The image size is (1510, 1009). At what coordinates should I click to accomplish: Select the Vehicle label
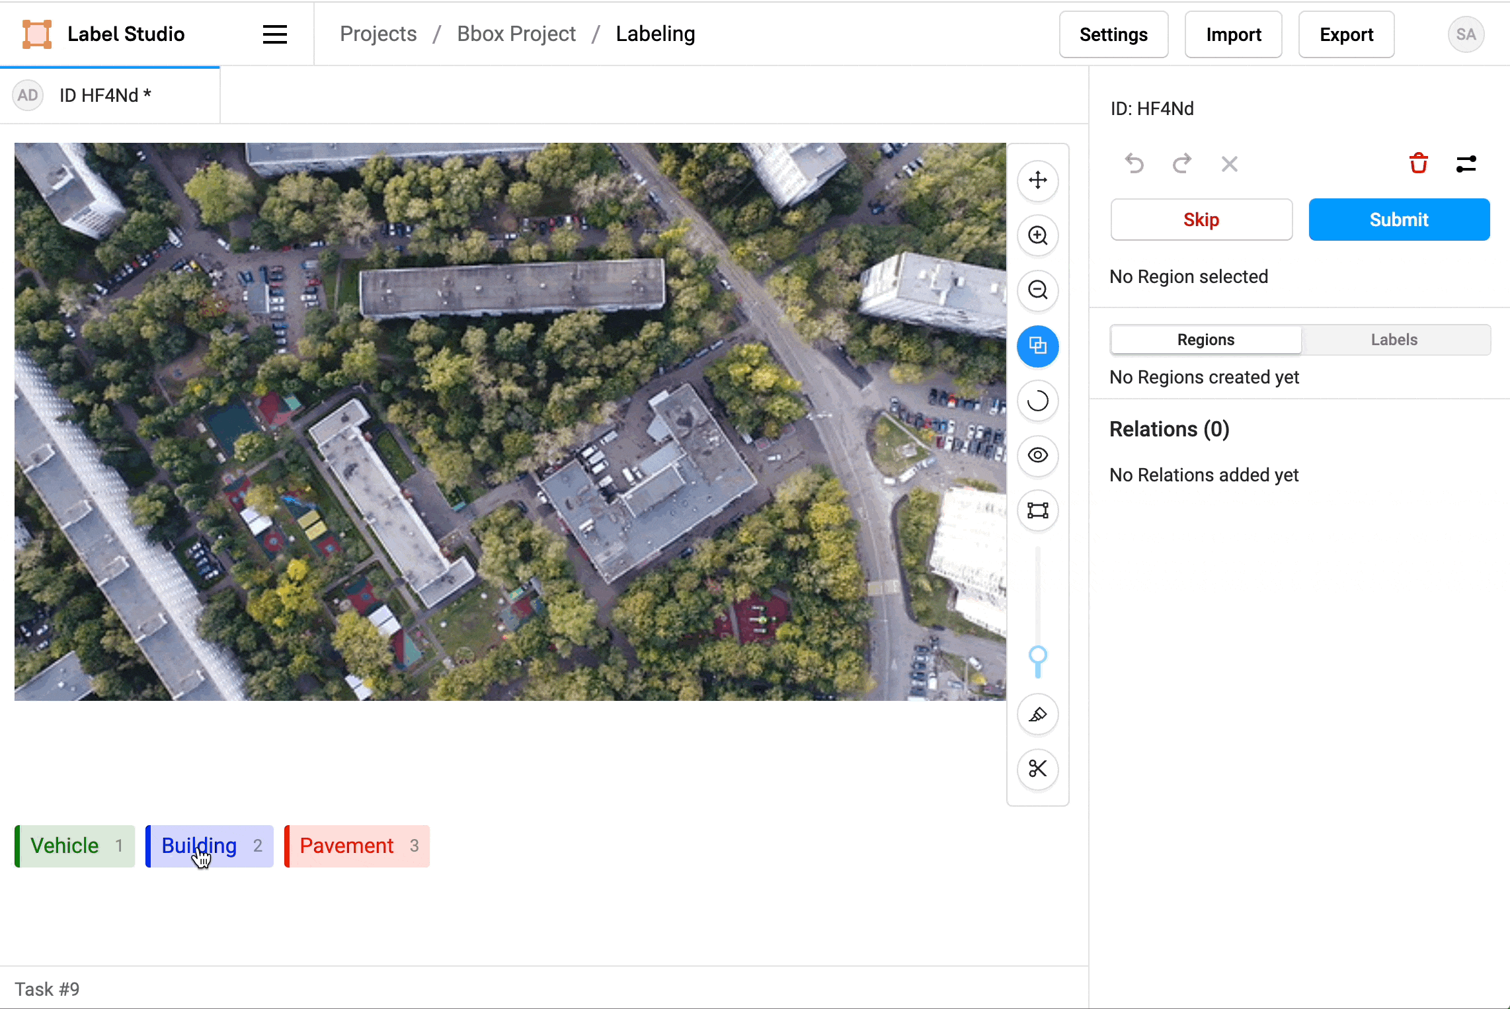tap(75, 846)
